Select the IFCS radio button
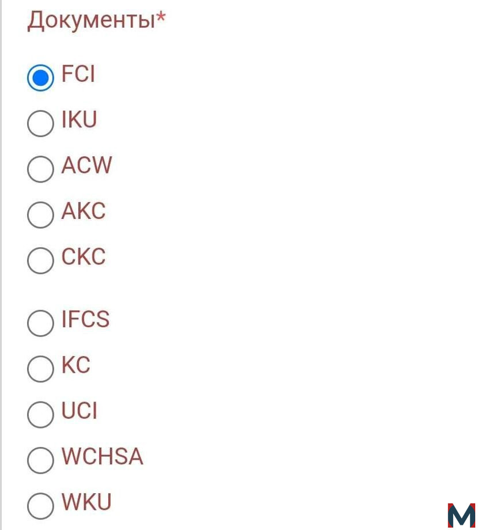The width and height of the screenshot is (478, 530). [40, 323]
